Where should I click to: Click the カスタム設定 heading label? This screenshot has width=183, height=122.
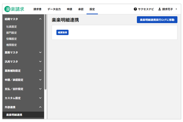pyautogui.click(x=12, y=98)
